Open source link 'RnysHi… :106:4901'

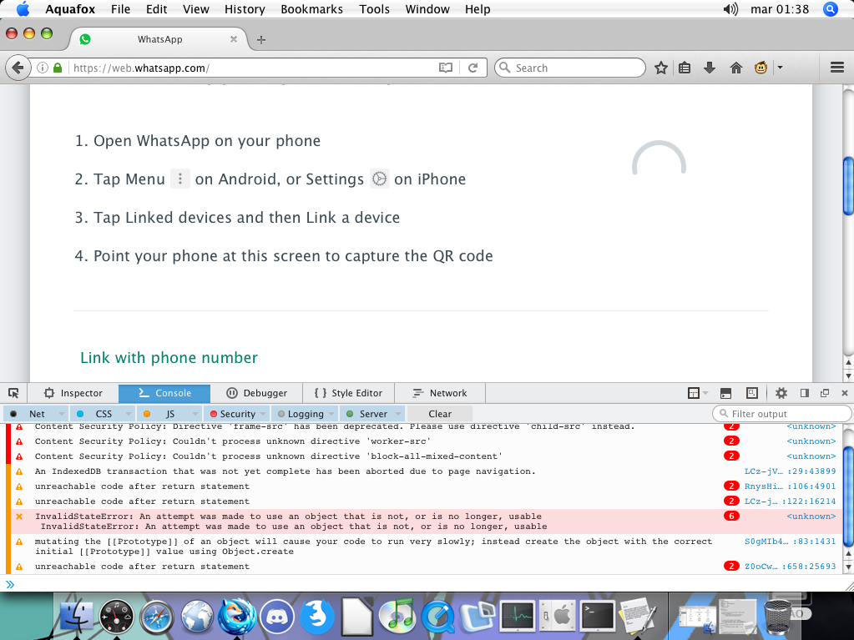click(x=790, y=486)
